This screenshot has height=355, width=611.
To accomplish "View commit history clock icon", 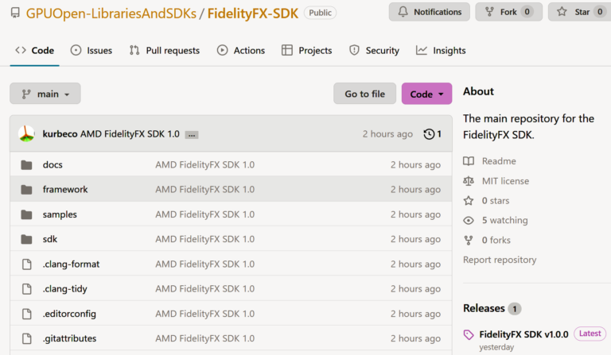I will (429, 134).
